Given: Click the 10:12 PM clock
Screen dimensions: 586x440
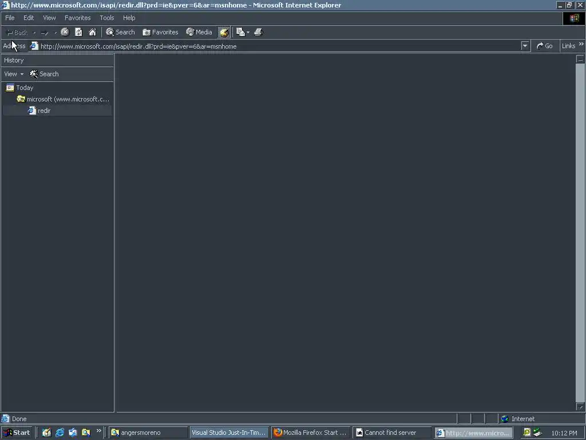Looking at the screenshot, I should (x=564, y=433).
